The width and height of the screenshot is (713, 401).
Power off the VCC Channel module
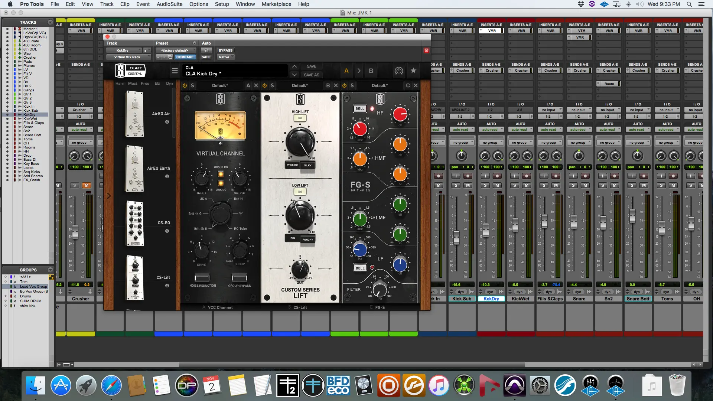(185, 85)
